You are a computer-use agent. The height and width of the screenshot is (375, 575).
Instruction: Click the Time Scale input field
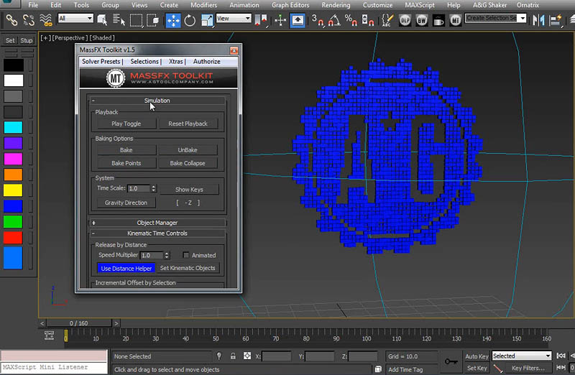(138, 188)
